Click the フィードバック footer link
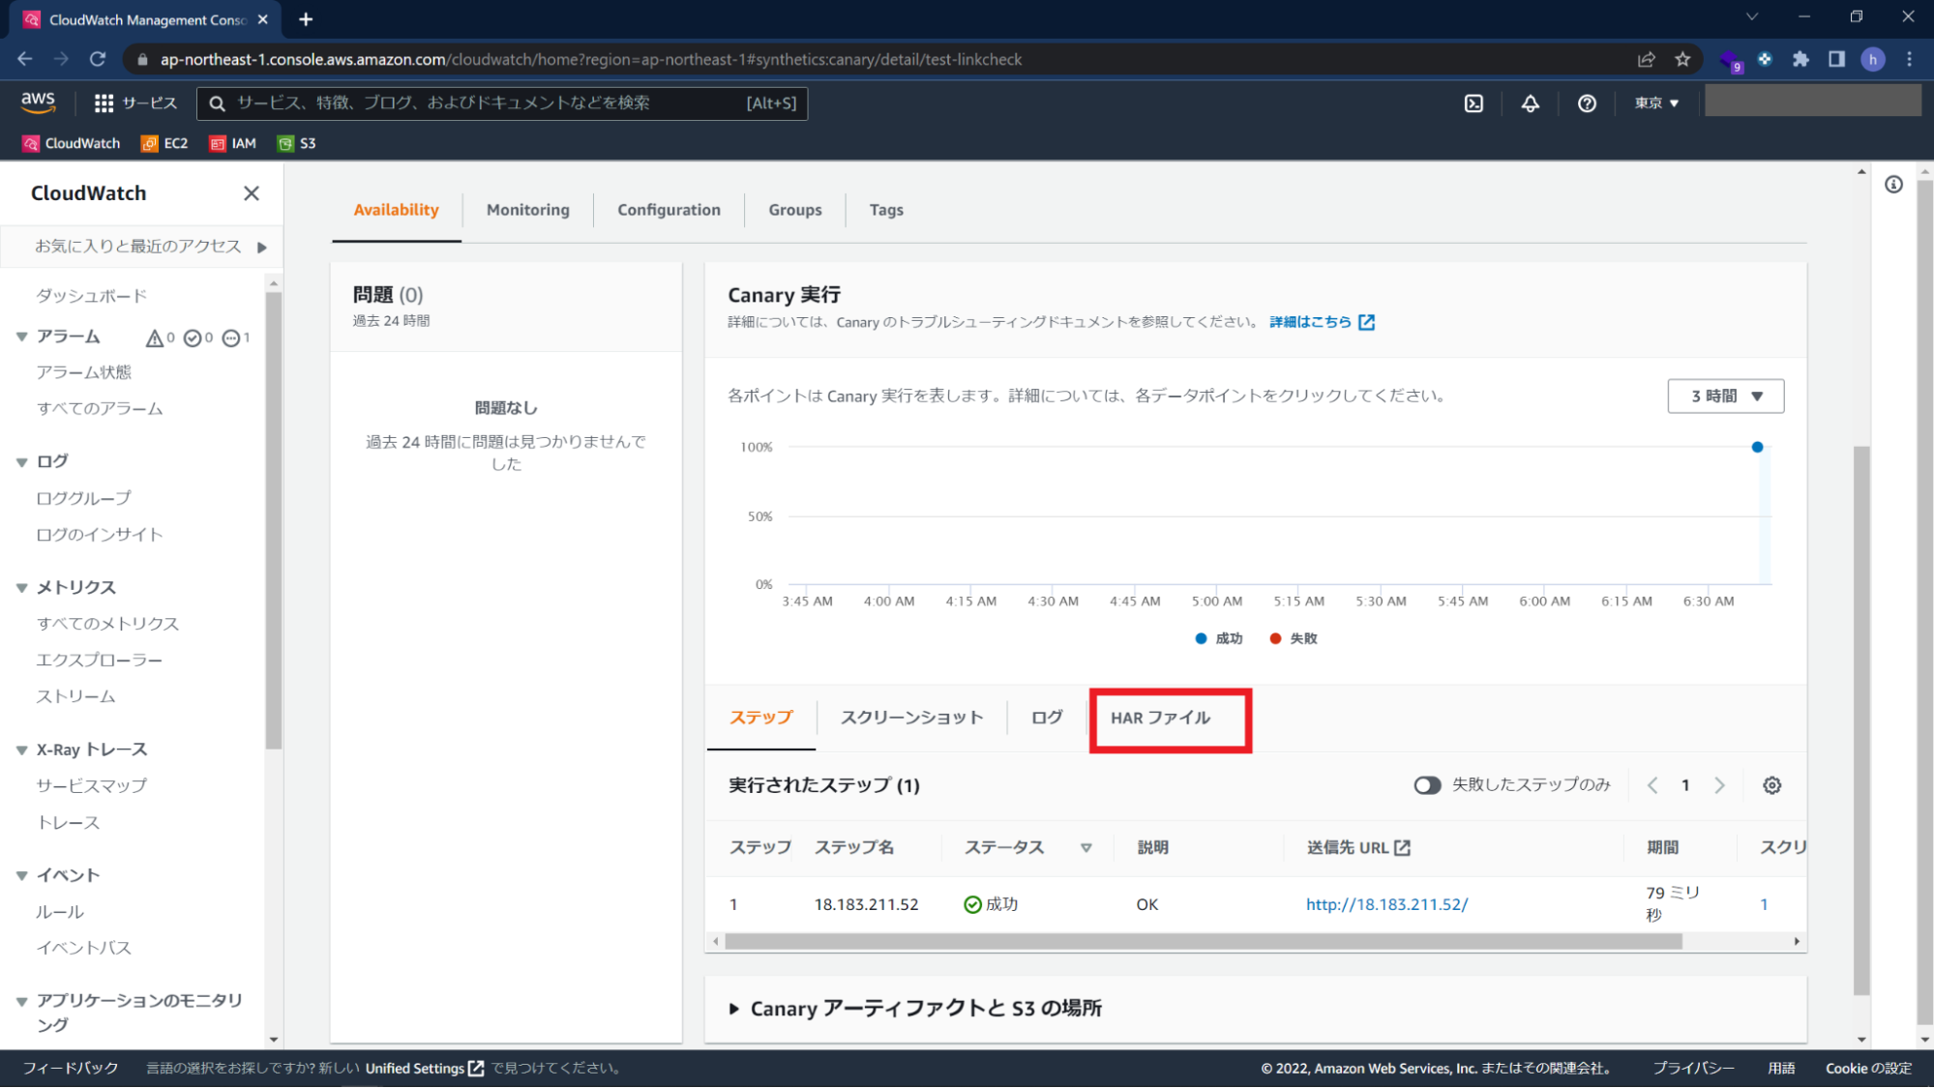The width and height of the screenshot is (1934, 1088). click(71, 1069)
